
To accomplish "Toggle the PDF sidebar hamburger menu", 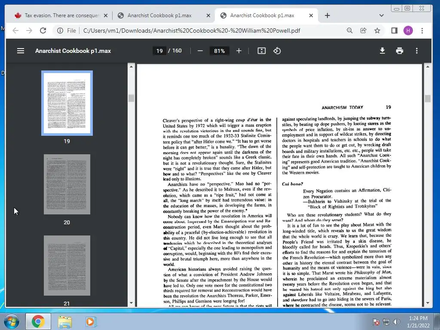I will 21,51.
